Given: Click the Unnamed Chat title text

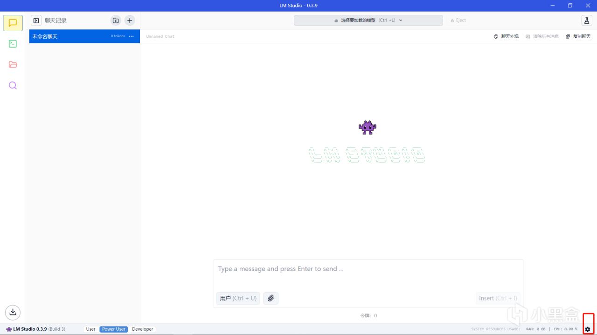Looking at the screenshot, I should [160, 36].
